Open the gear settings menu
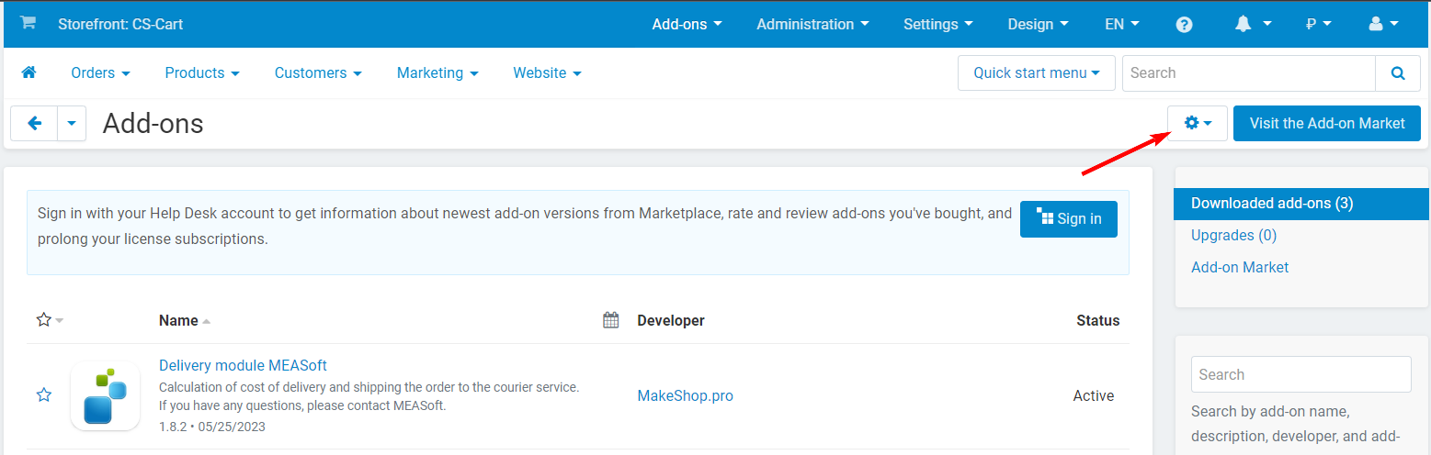This screenshot has height=455, width=1431. point(1197,123)
